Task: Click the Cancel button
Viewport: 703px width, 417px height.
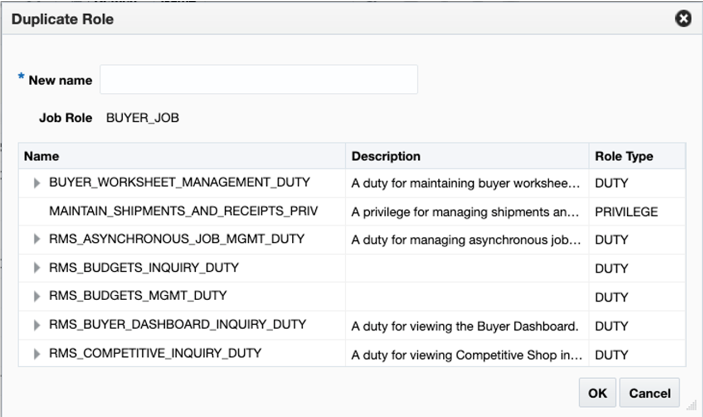Action: point(649,393)
